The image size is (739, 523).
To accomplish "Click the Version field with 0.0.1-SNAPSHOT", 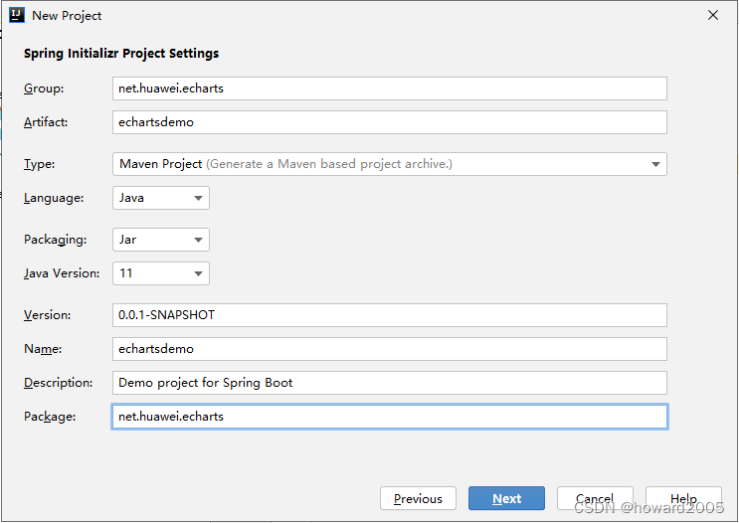I will tap(389, 315).
